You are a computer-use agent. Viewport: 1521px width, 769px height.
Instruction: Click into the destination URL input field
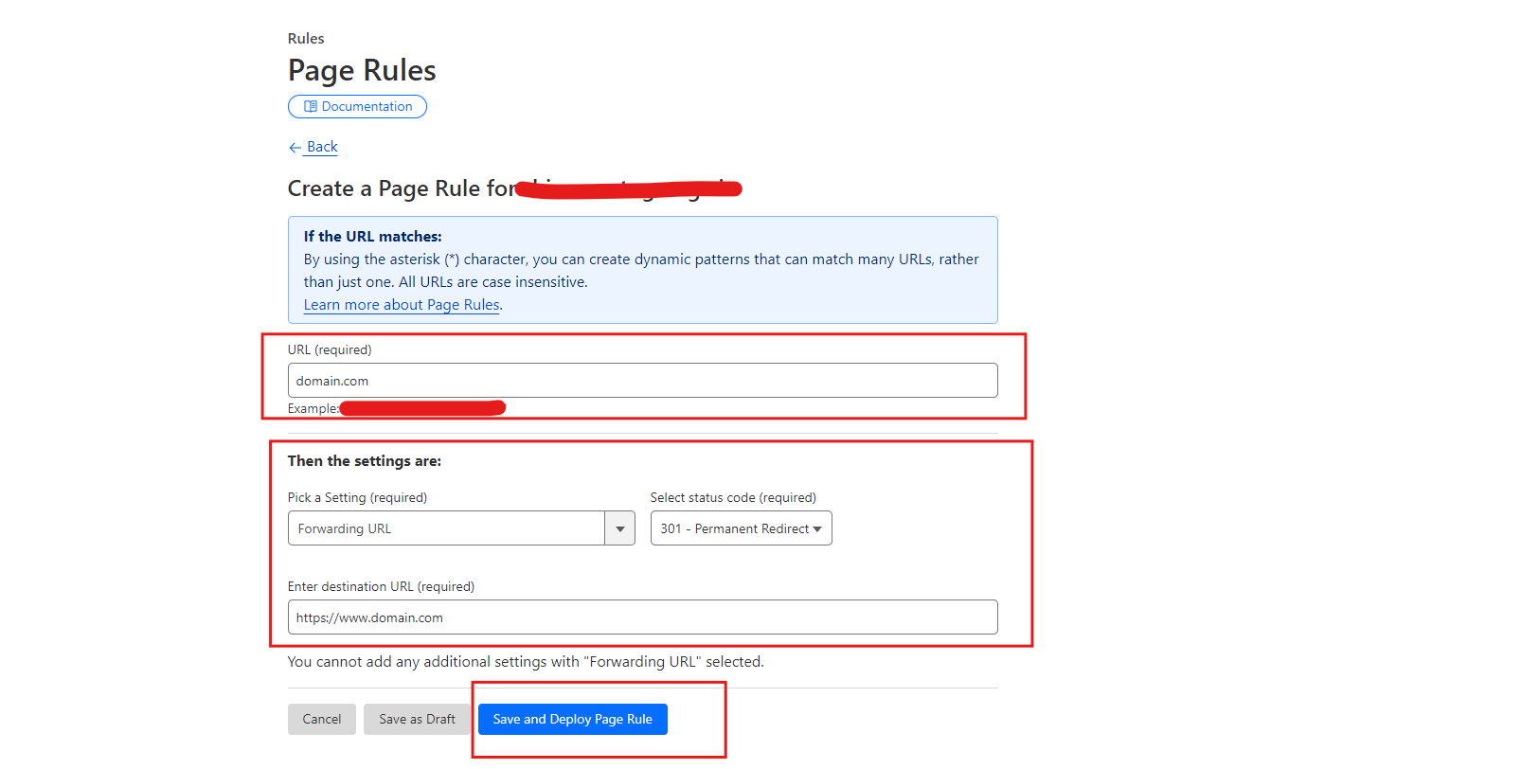point(642,617)
